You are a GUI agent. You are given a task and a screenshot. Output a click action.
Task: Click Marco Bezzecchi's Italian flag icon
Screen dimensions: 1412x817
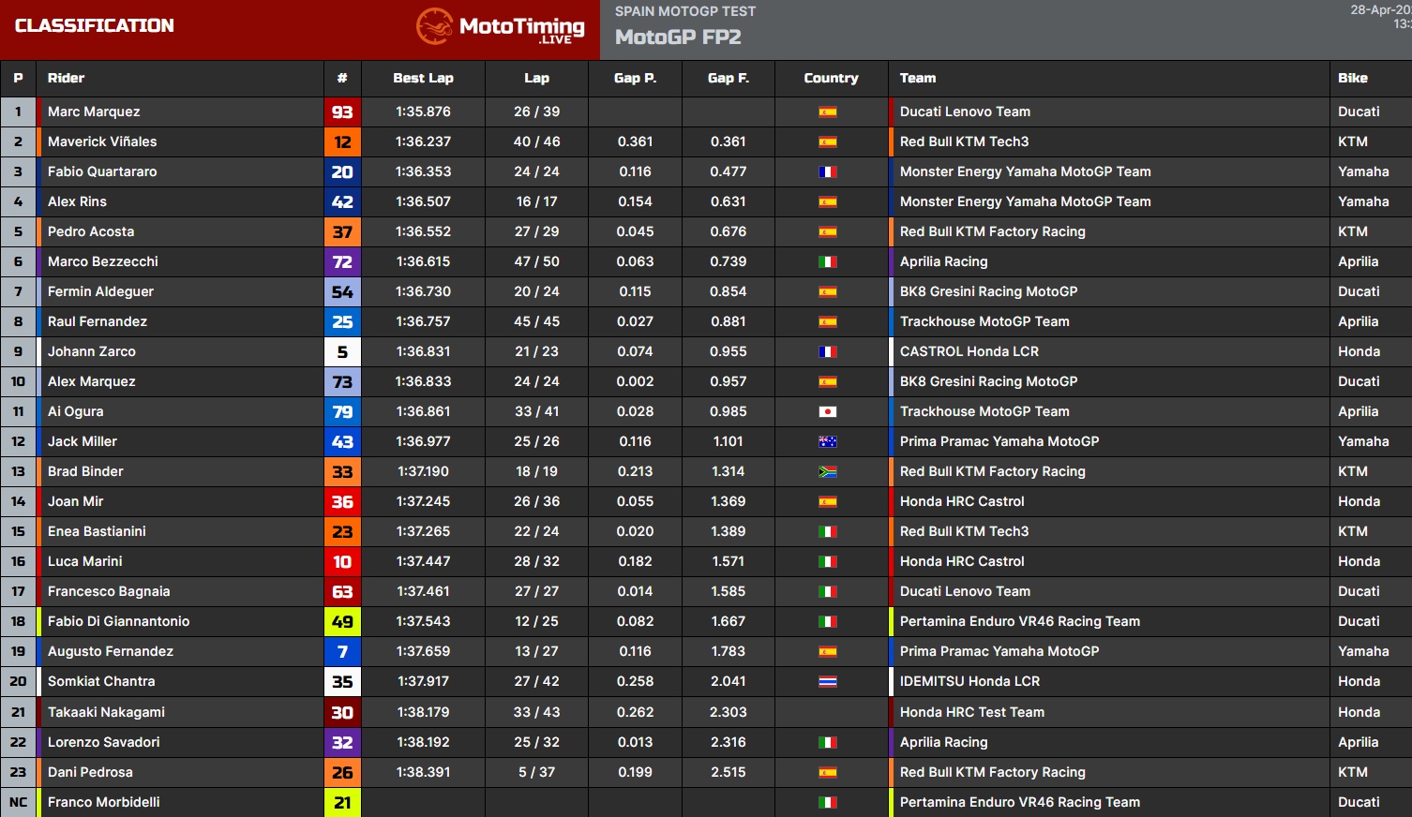click(x=827, y=262)
